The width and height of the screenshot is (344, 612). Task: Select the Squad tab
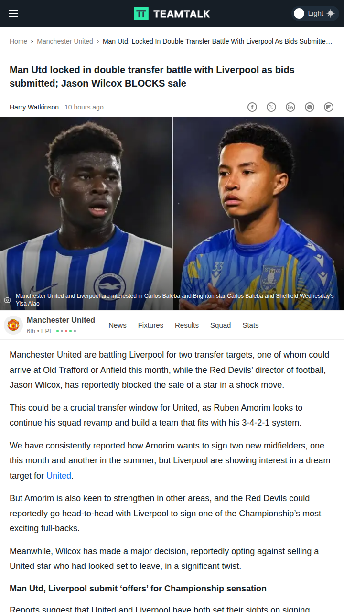[220, 325]
